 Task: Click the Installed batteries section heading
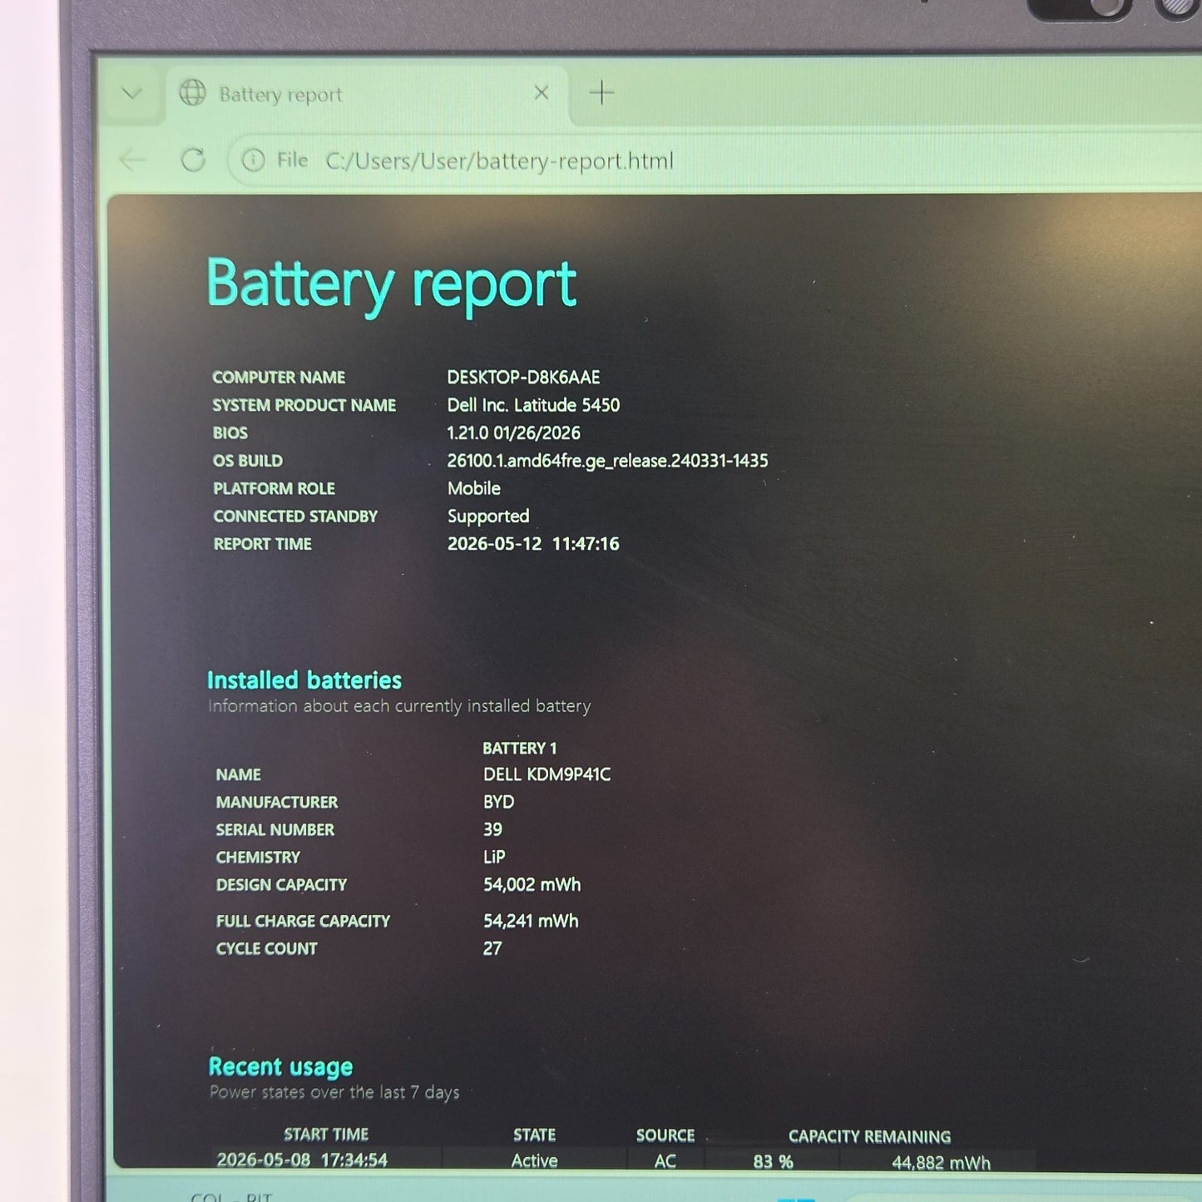click(304, 680)
